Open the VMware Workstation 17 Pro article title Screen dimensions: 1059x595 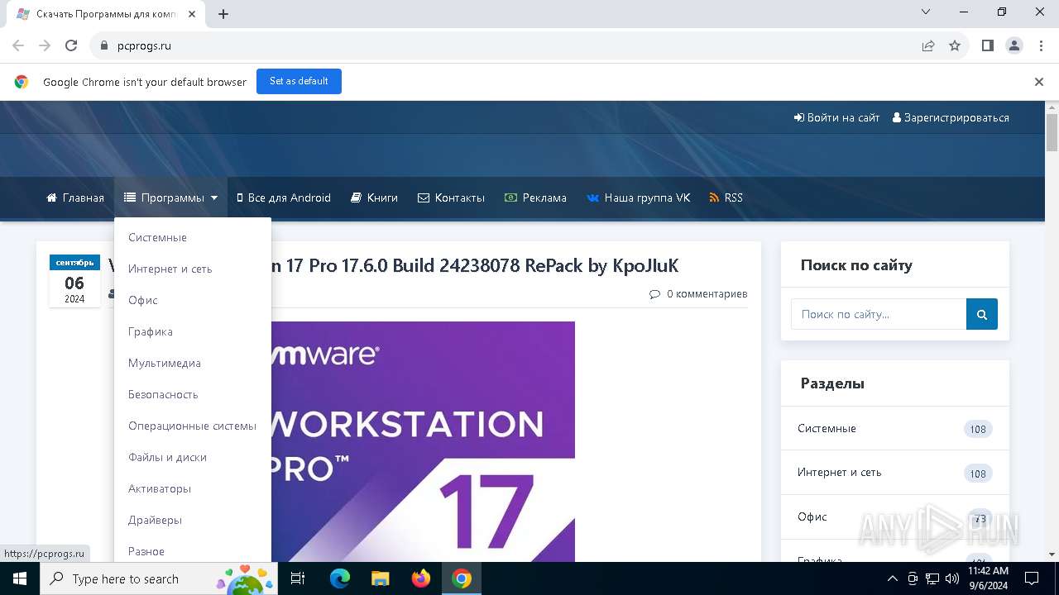click(x=476, y=265)
